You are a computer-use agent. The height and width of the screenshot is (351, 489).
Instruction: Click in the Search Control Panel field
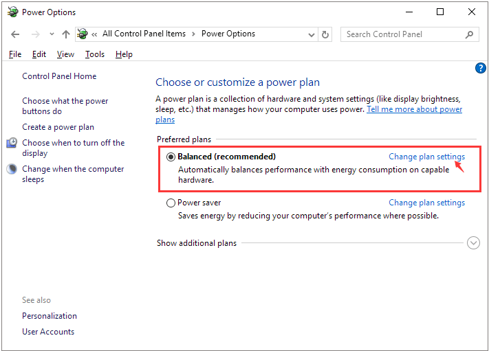point(402,34)
